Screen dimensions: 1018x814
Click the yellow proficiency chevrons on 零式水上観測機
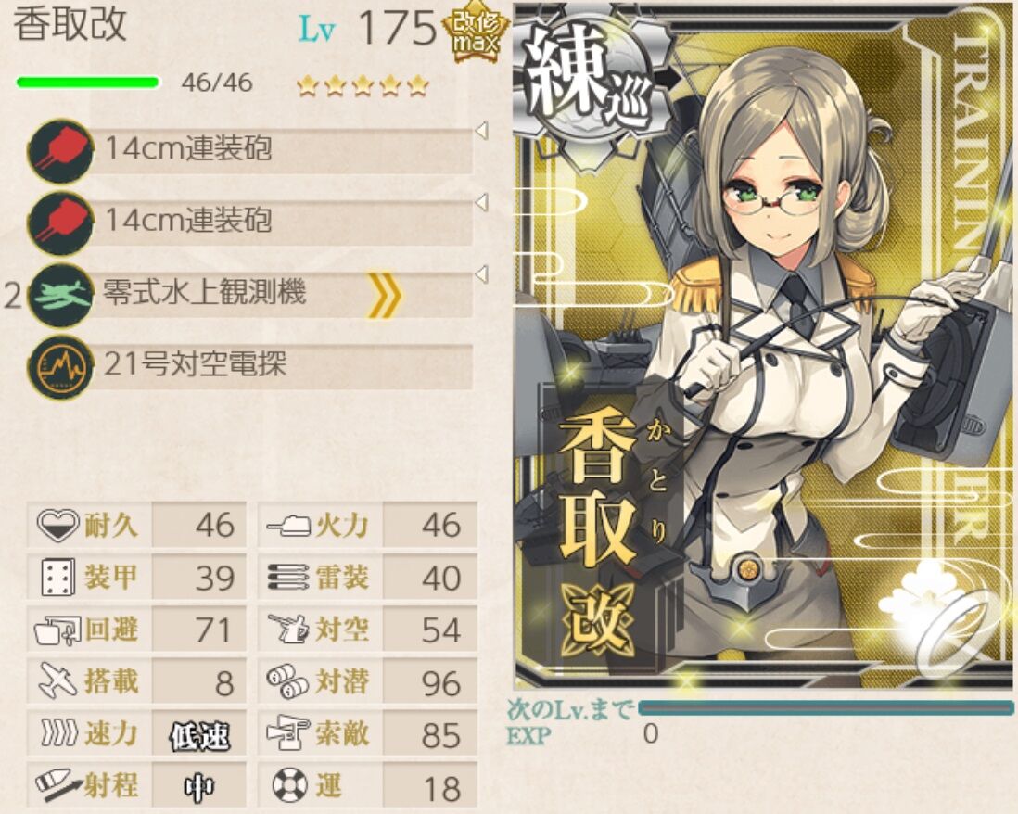(x=385, y=296)
